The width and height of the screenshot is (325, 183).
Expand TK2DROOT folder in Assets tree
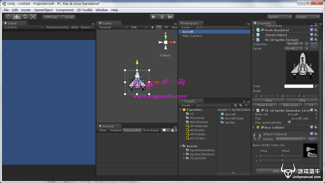[x=184, y=158]
